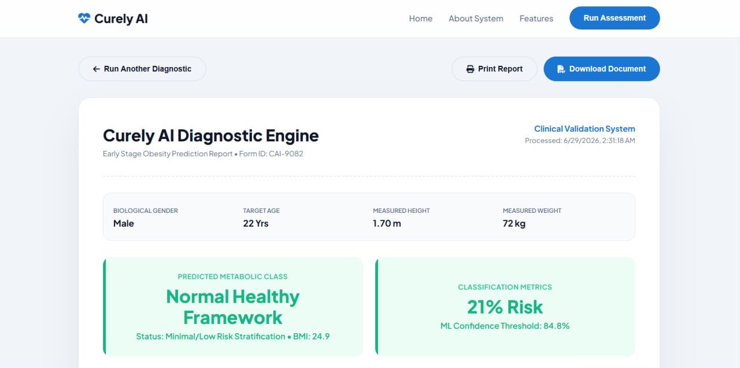Screen dimensions: 740x368
Task: Click the Run Assessment button
Action: pos(615,18)
